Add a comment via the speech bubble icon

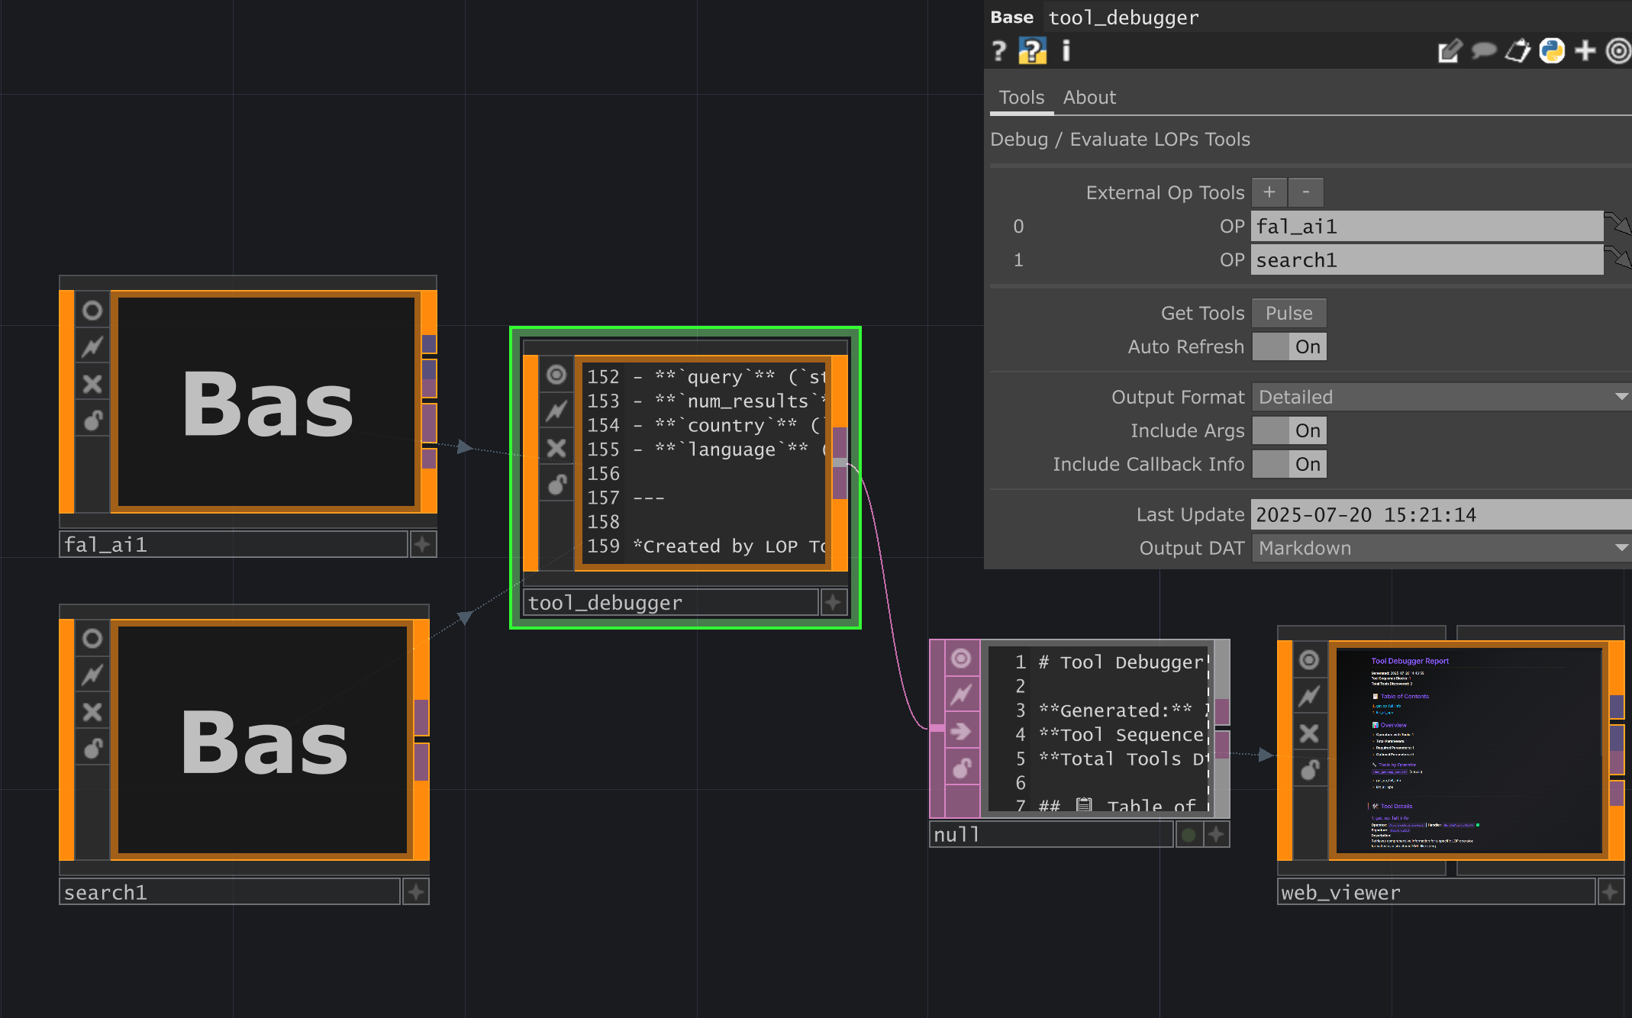1483,51
